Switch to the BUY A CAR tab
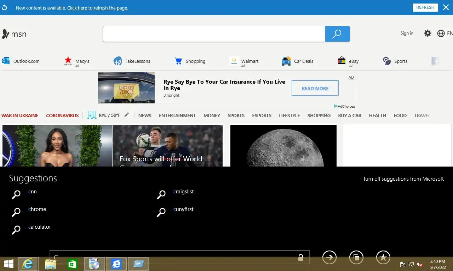Image resolution: width=453 pixels, height=271 pixels. coord(350,115)
